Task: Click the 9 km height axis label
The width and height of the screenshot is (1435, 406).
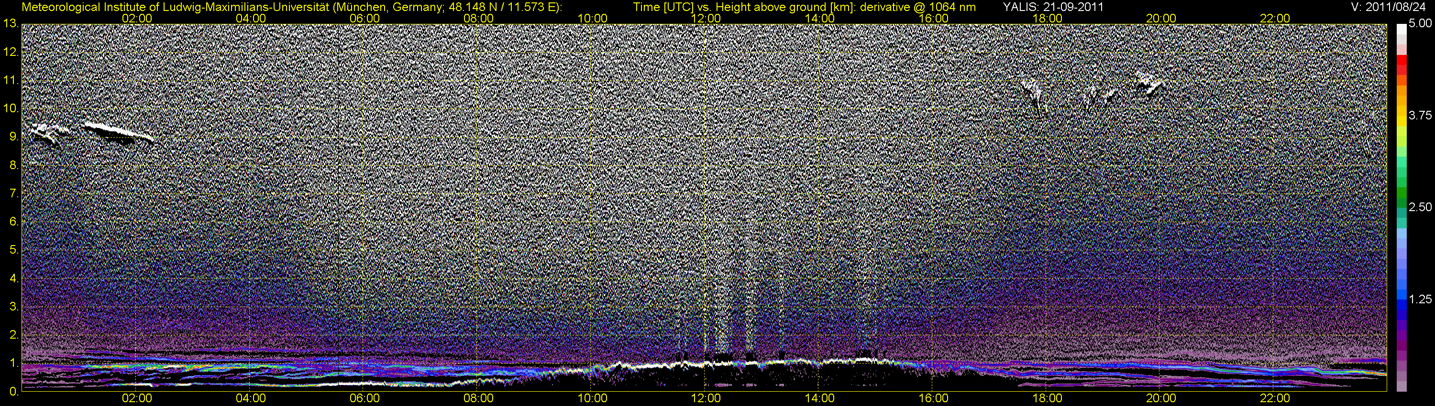Action: 13,137
